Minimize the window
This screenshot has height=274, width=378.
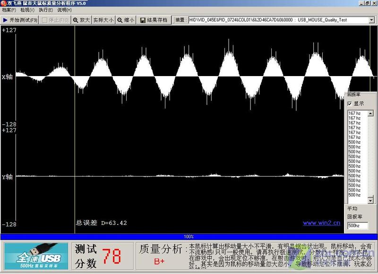click(361, 3)
